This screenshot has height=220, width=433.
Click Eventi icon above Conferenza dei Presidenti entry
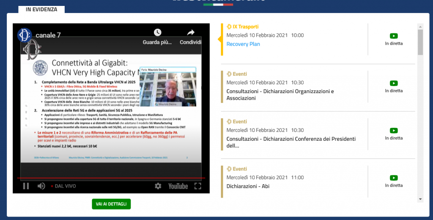[x=229, y=121]
